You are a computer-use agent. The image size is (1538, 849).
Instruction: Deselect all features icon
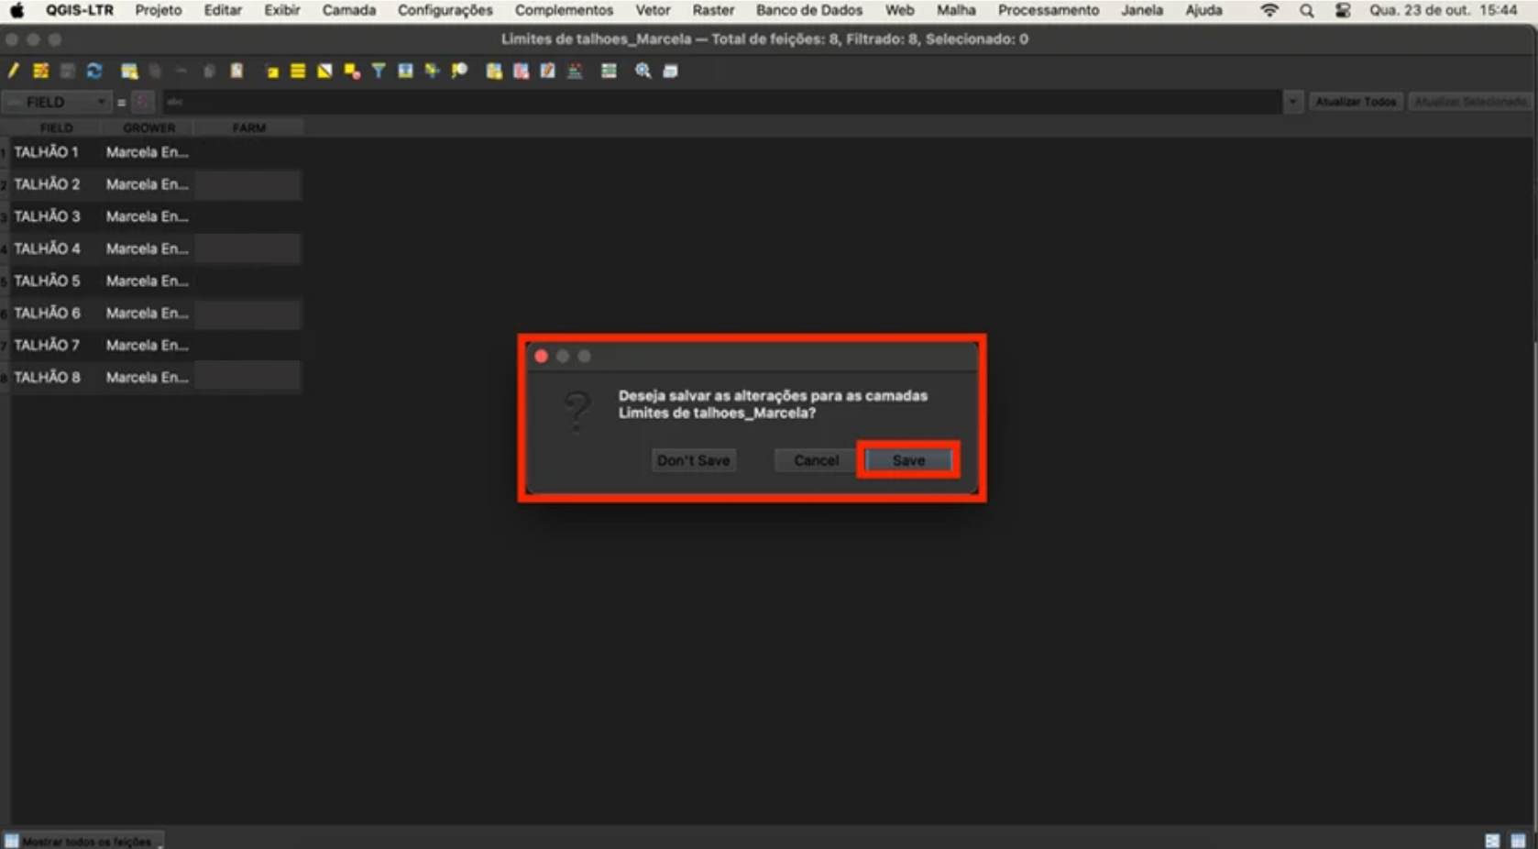click(352, 71)
